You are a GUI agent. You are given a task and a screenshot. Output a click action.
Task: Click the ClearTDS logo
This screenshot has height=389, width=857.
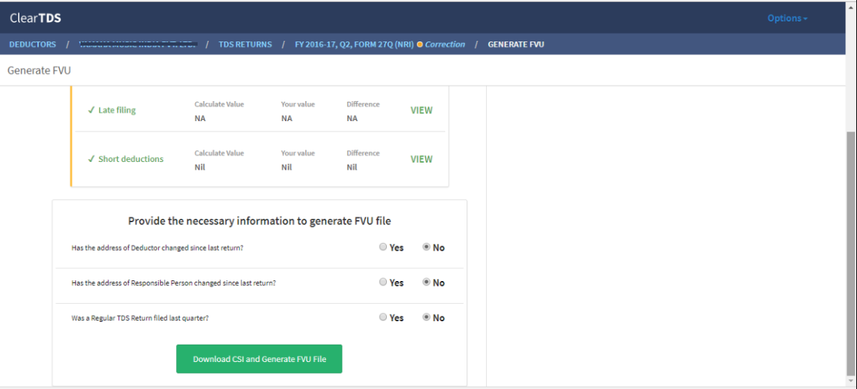pyautogui.click(x=35, y=18)
